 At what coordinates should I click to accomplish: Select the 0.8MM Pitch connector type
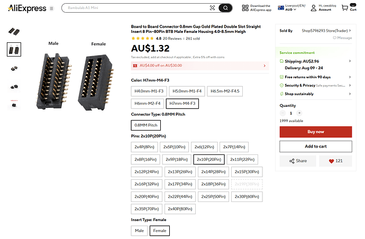coord(145,125)
